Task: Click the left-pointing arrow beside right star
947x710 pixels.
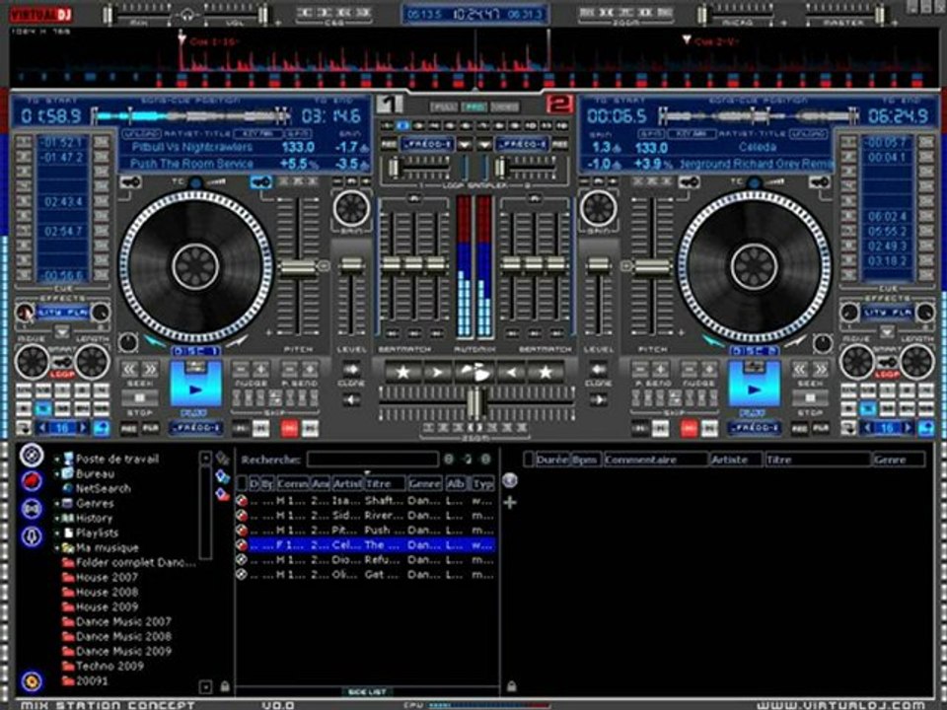Action: coord(511,372)
